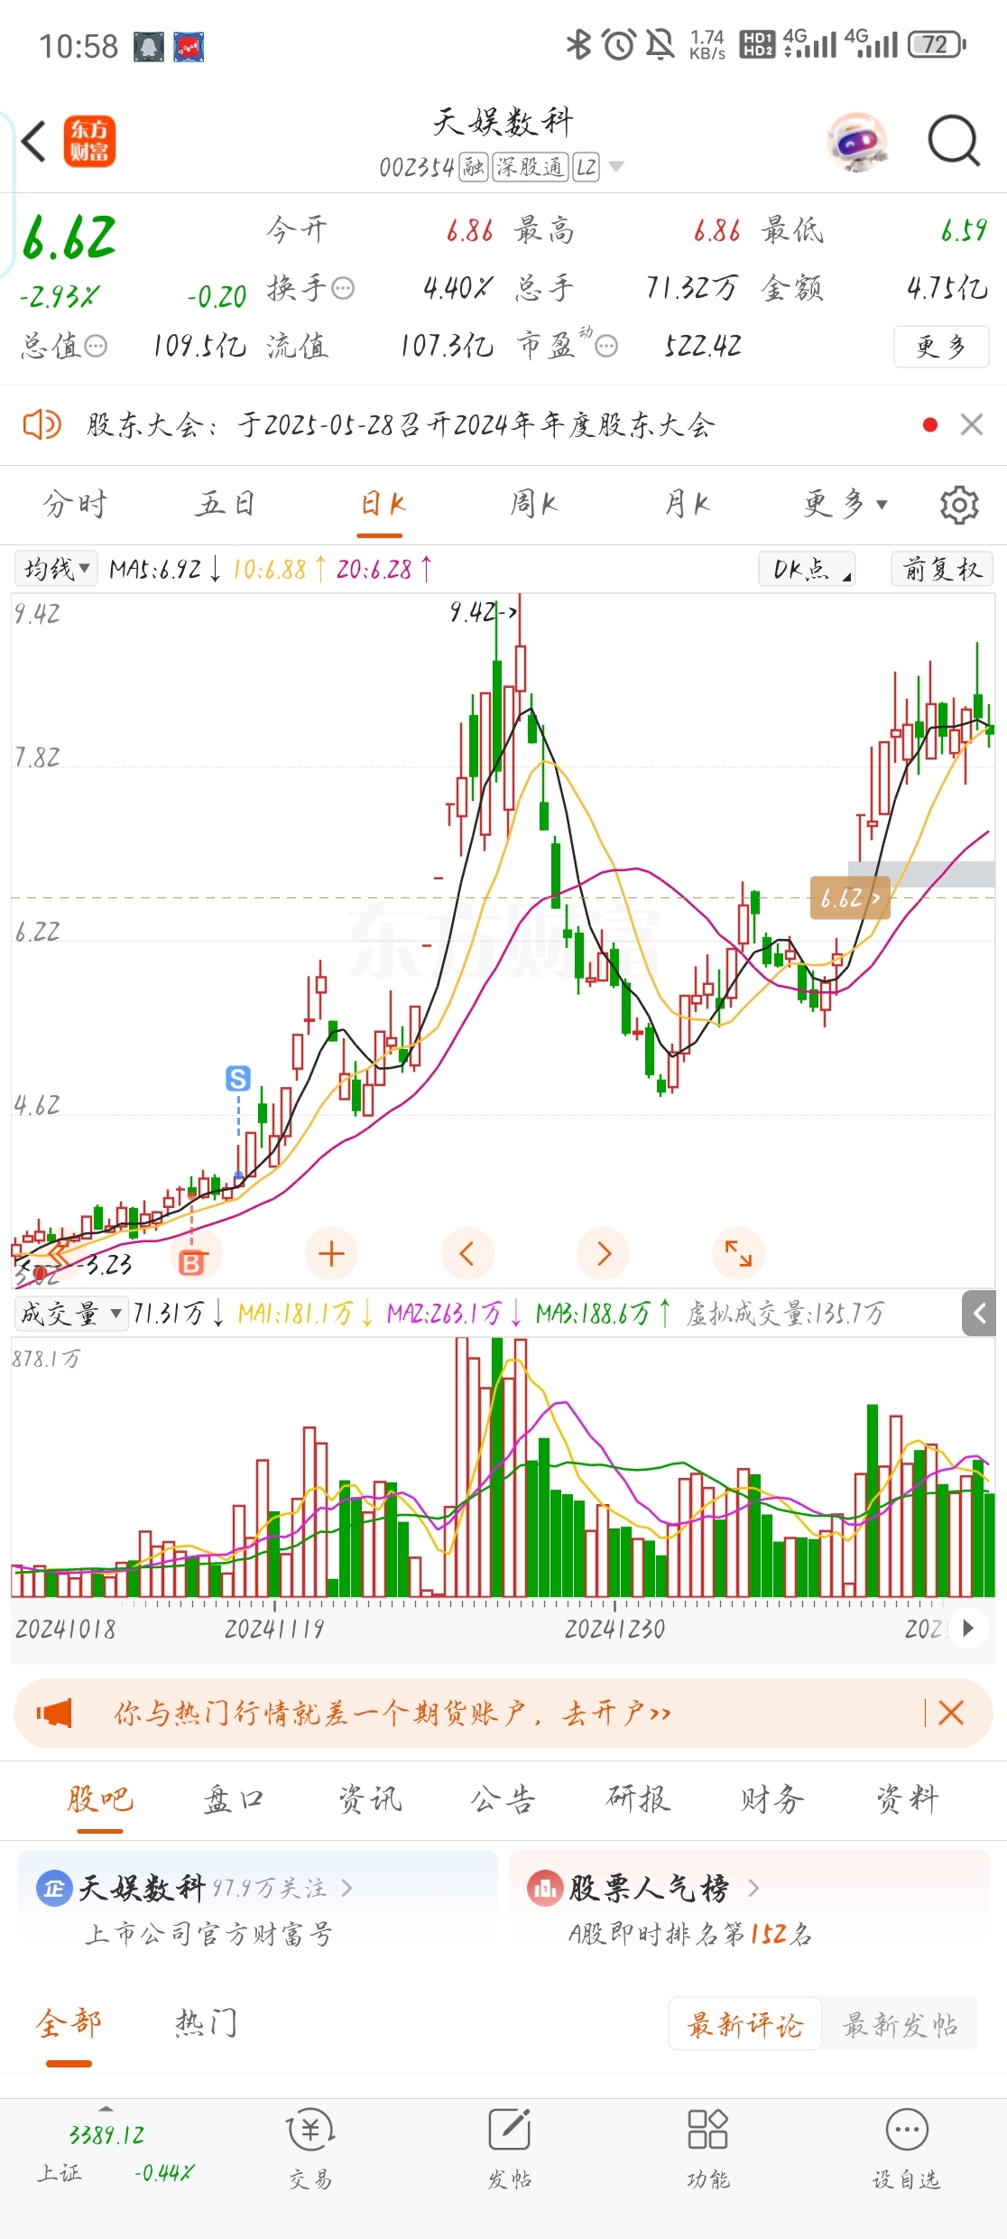1007x2239 pixels.
Task: Tap the 深股通 tag
Action: click(531, 167)
